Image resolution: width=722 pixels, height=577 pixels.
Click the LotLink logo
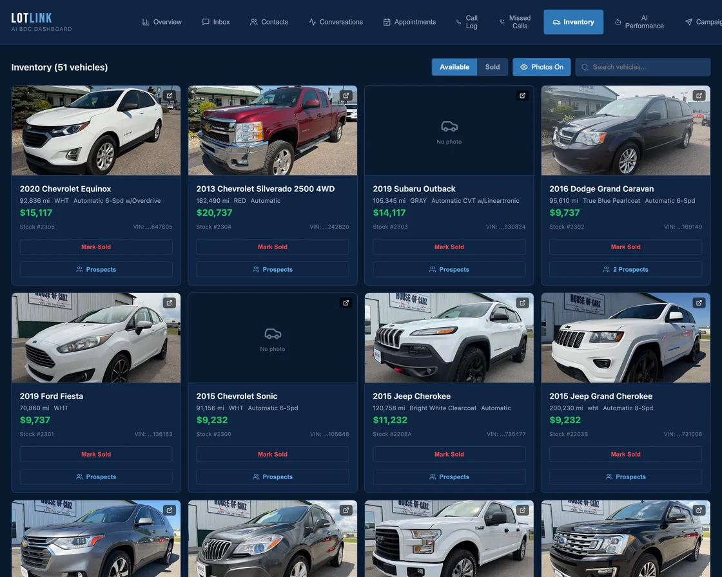pos(41,22)
